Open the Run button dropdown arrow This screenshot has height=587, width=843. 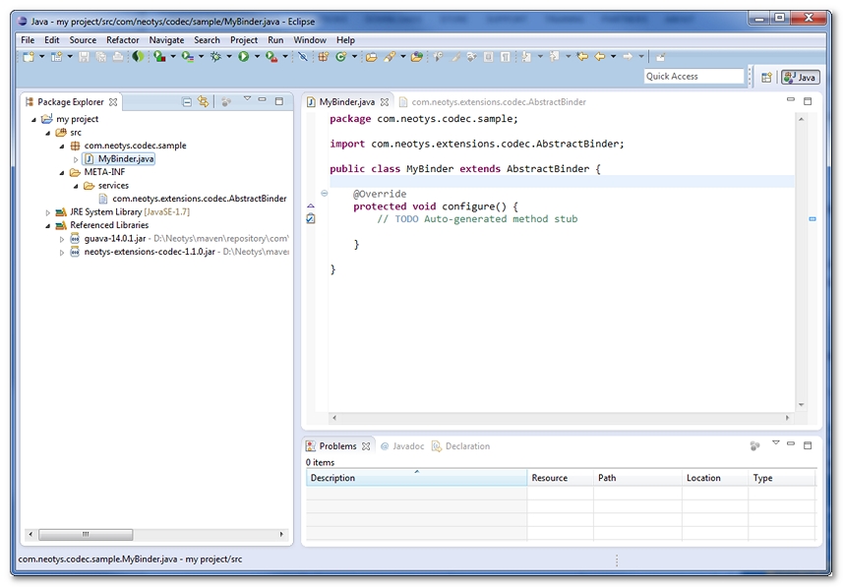pyautogui.click(x=257, y=57)
